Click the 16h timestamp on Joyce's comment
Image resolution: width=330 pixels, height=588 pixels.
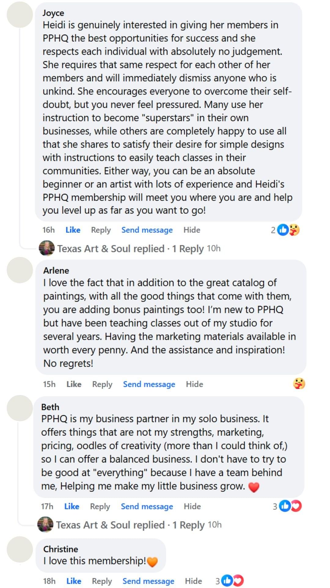[x=49, y=230]
